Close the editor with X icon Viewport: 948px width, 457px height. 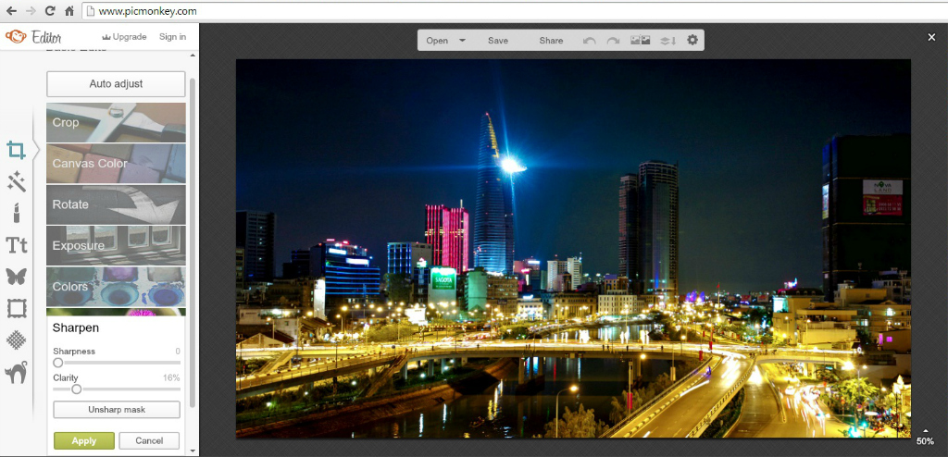(931, 38)
